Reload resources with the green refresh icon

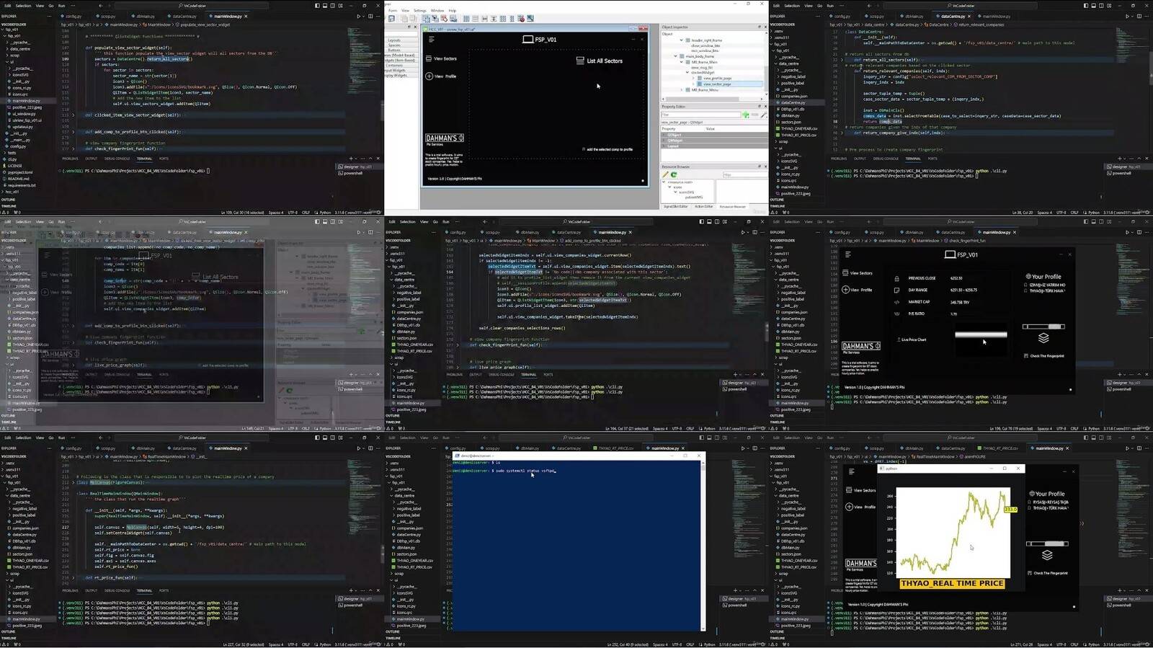click(x=674, y=174)
